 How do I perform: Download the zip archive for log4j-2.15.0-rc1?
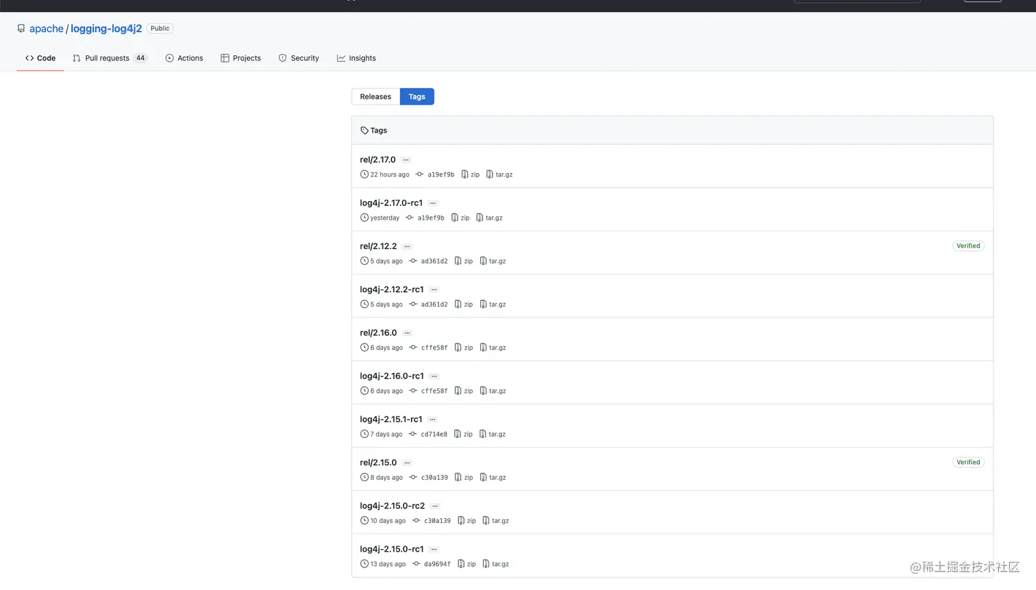(467, 564)
